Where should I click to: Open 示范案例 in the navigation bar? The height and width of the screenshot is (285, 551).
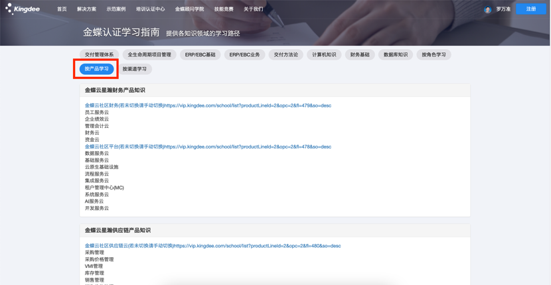click(116, 9)
